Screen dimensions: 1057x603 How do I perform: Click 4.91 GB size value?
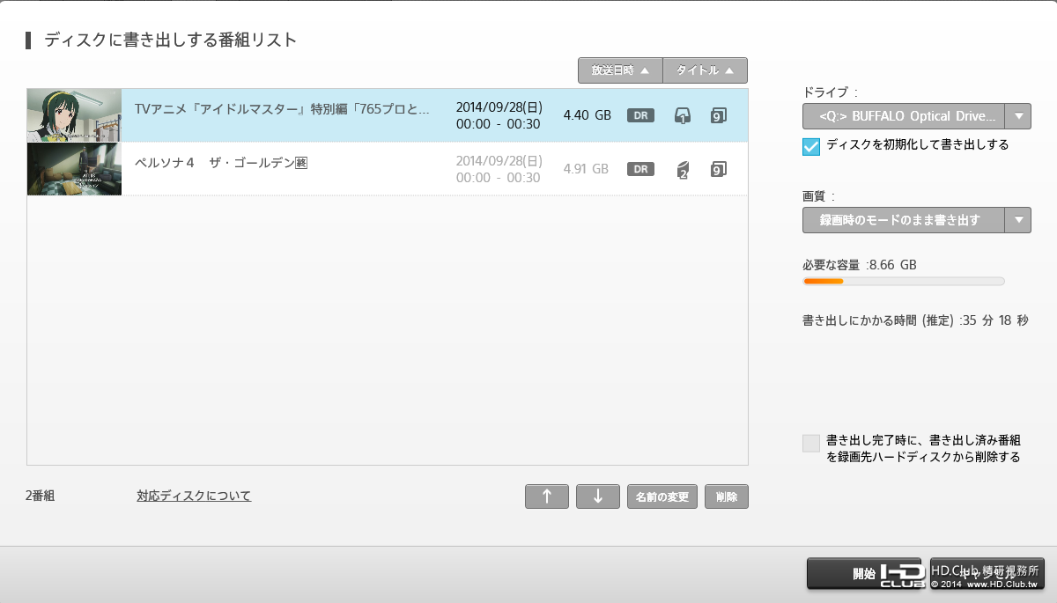(x=587, y=169)
